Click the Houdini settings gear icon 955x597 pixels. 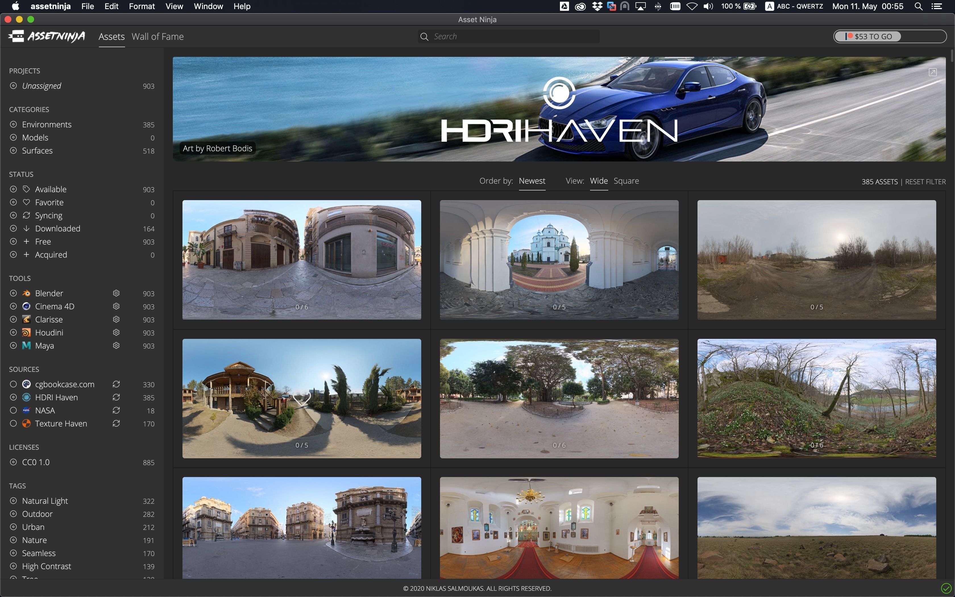116,332
